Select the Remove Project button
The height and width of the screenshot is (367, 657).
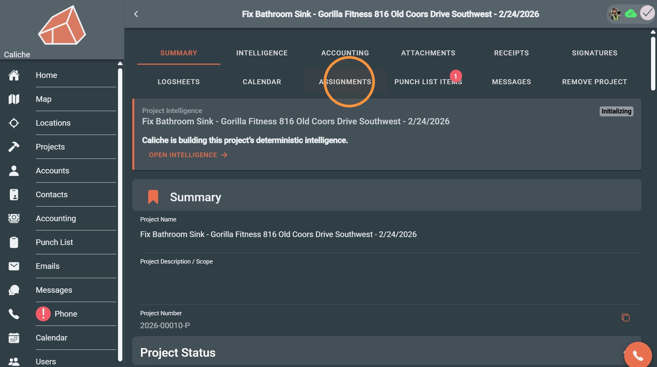(594, 82)
